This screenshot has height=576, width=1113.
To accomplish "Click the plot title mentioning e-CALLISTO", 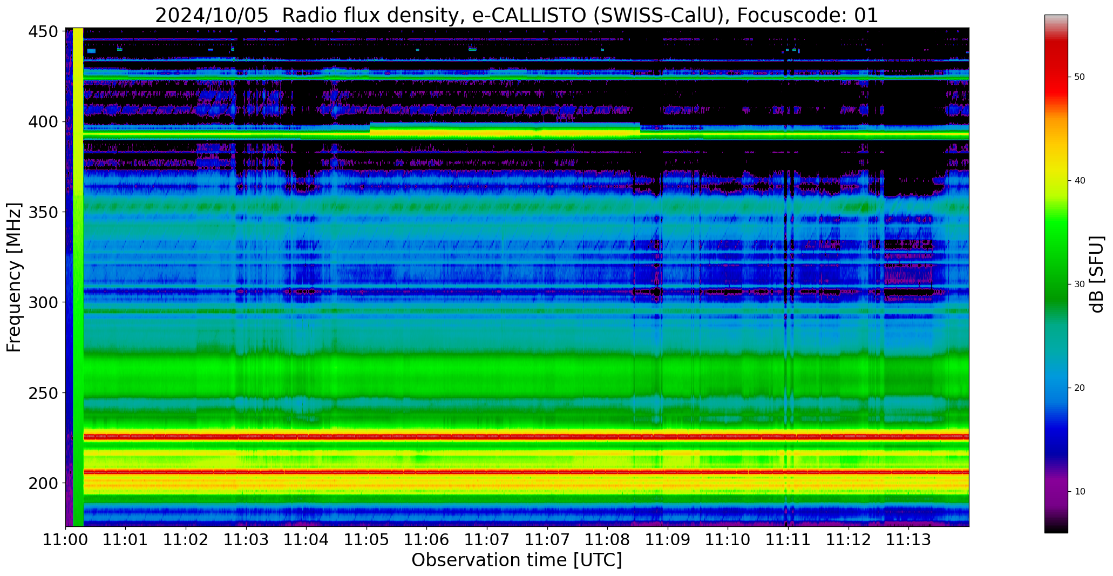I will (517, 15).
